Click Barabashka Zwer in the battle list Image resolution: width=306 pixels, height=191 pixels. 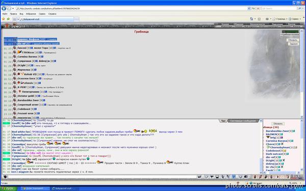point(28,100)
